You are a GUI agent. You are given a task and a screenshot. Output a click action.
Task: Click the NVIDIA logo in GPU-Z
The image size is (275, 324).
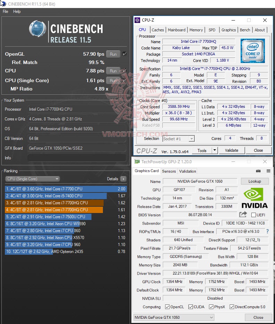point(254,198)
